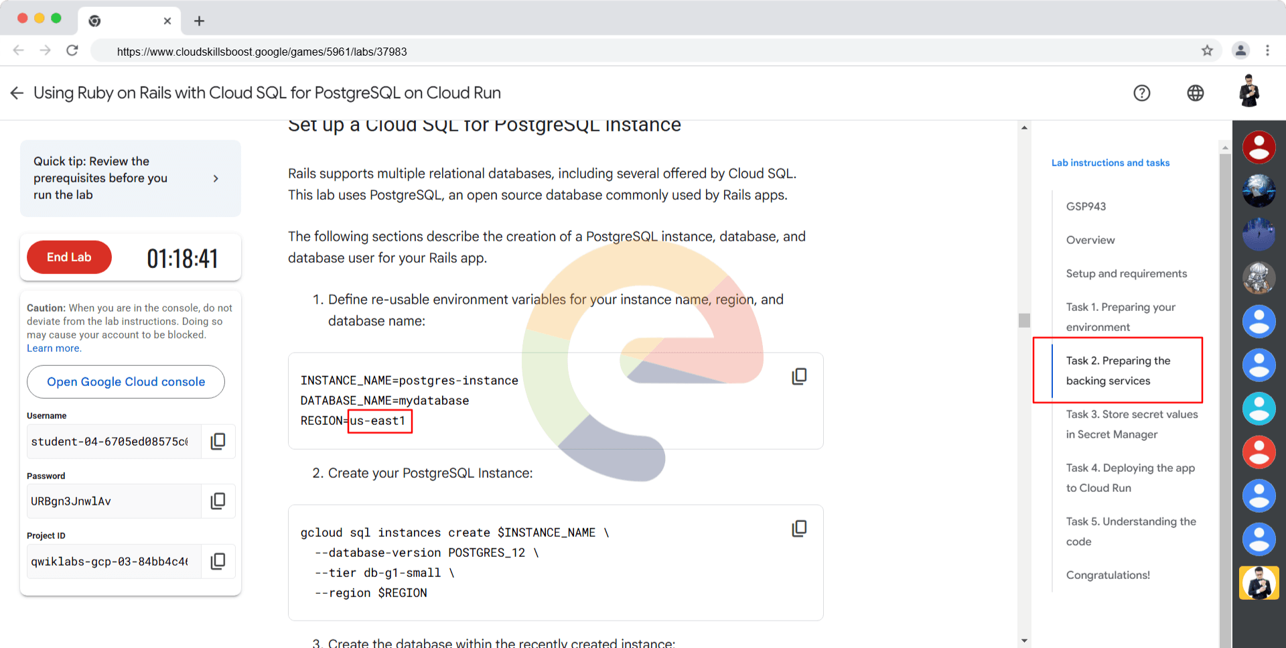1286x648 pixels.
Task: Open the browser three-dot menu
Action: pos(1267,50)
